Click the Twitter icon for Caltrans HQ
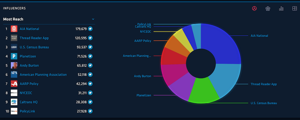Screen dimensions: 300x120 point(90,102)
